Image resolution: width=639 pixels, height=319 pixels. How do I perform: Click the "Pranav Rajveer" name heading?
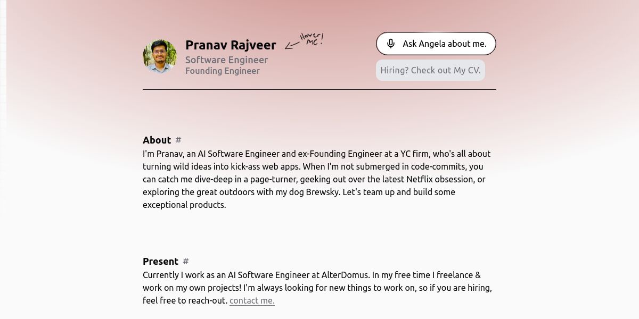[x=231, y=45]
